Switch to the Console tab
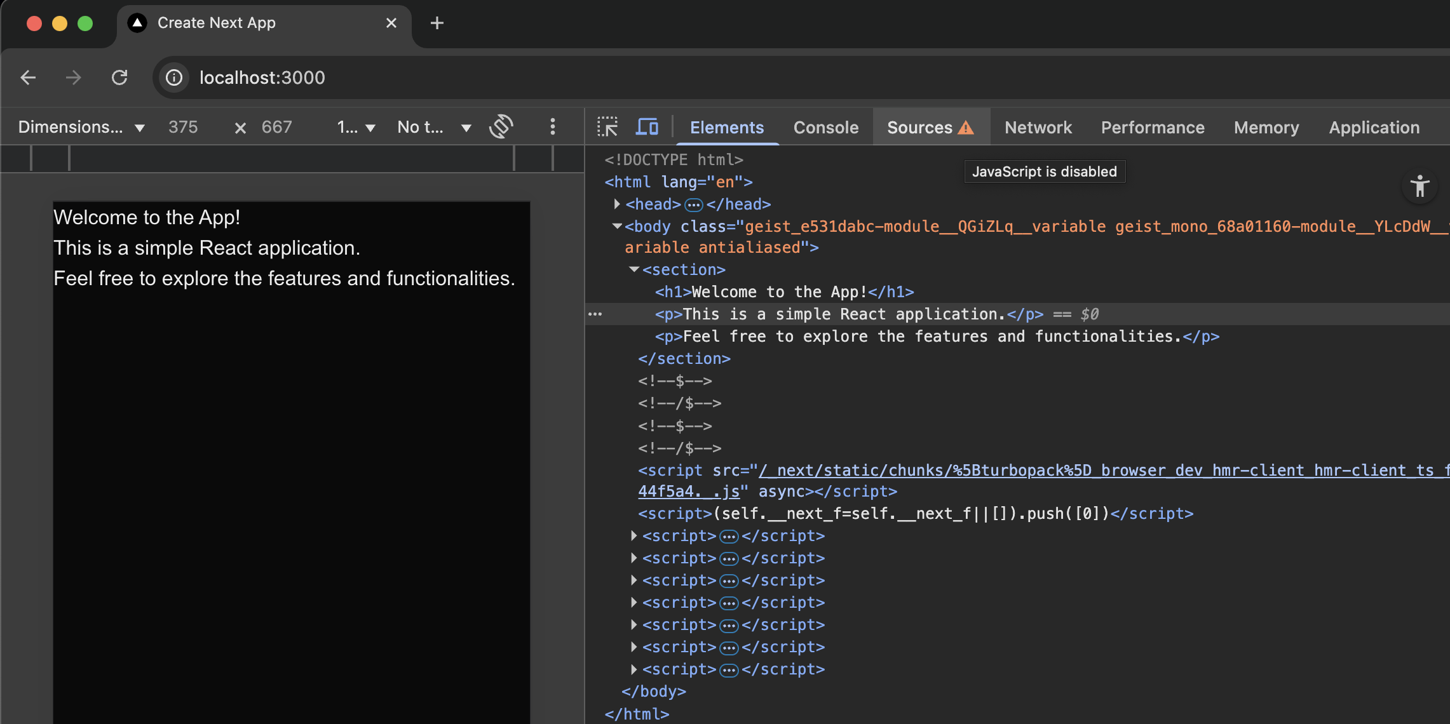Screen dimensions: 1450x724 (x=826, y=128)
